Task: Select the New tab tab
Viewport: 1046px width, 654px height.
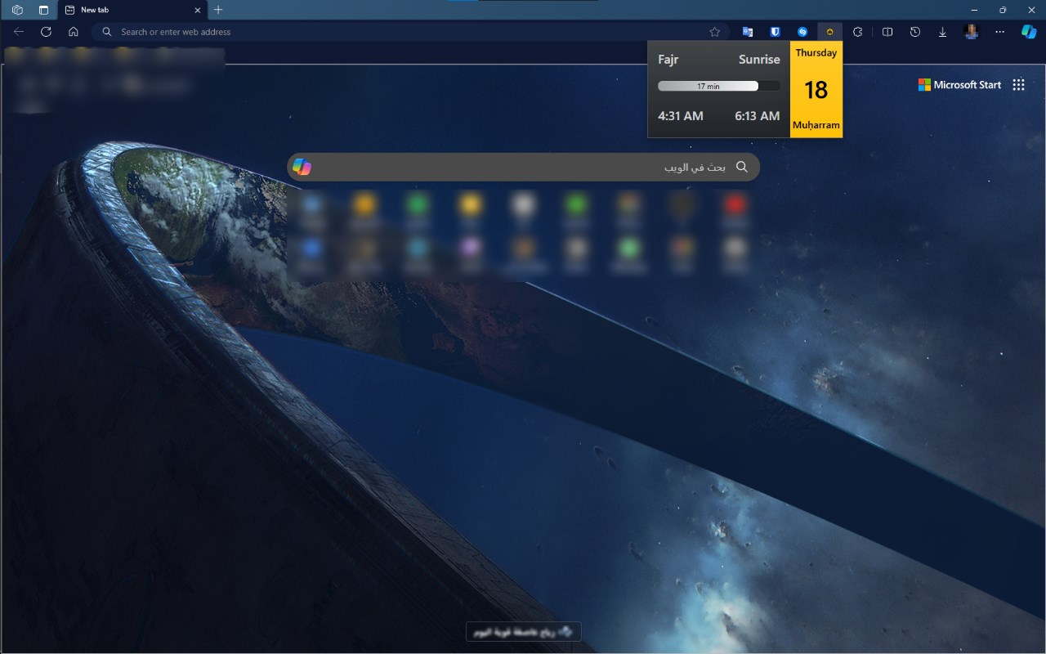Action: [x=131, y=10]
